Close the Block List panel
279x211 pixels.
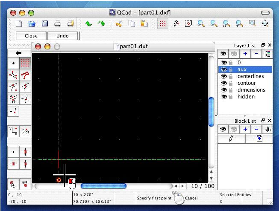tap(270, 121)
